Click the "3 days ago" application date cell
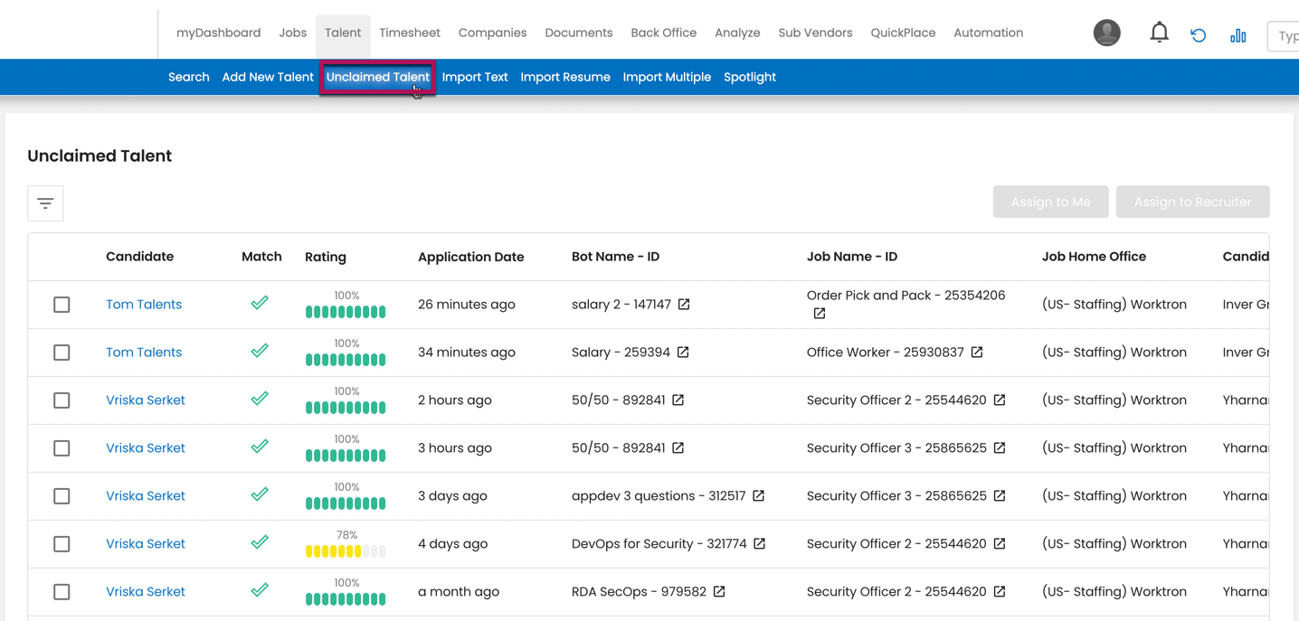This screenshot has width=1299, height=621. point(452,496)
